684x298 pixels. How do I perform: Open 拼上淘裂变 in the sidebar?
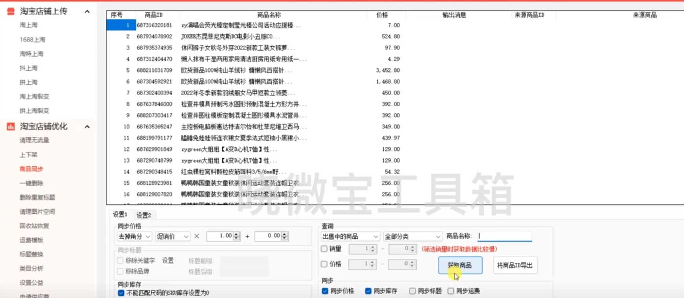[x=34, y=111]
